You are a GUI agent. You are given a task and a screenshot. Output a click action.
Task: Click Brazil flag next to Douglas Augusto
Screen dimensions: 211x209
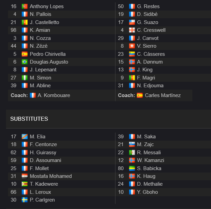[25, 62]
